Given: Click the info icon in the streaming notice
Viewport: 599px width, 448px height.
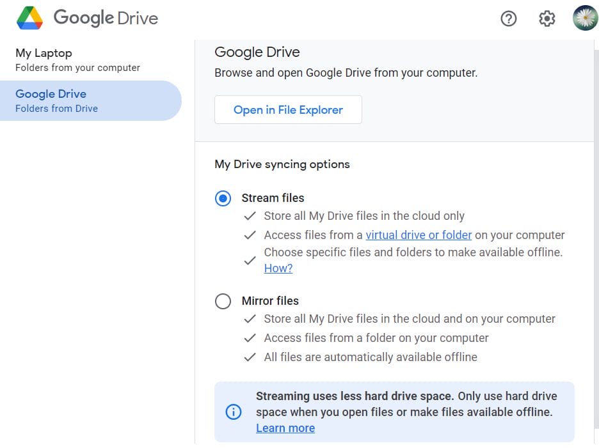Looking at the screenshot, I should coord(234,412).
